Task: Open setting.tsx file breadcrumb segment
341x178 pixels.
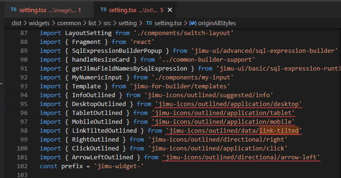Action: click(168, 23)
